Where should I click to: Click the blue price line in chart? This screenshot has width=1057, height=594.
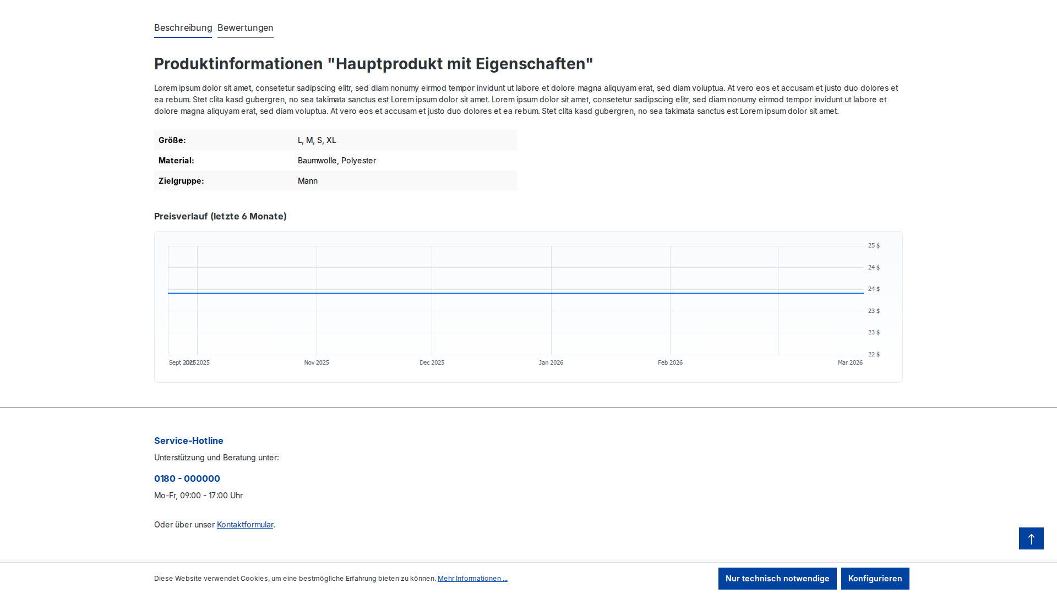(x=515, y=293)
